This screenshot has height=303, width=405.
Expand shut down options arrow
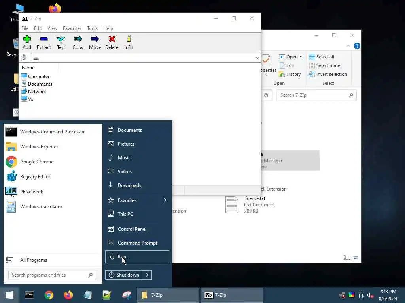click(147, 275)
